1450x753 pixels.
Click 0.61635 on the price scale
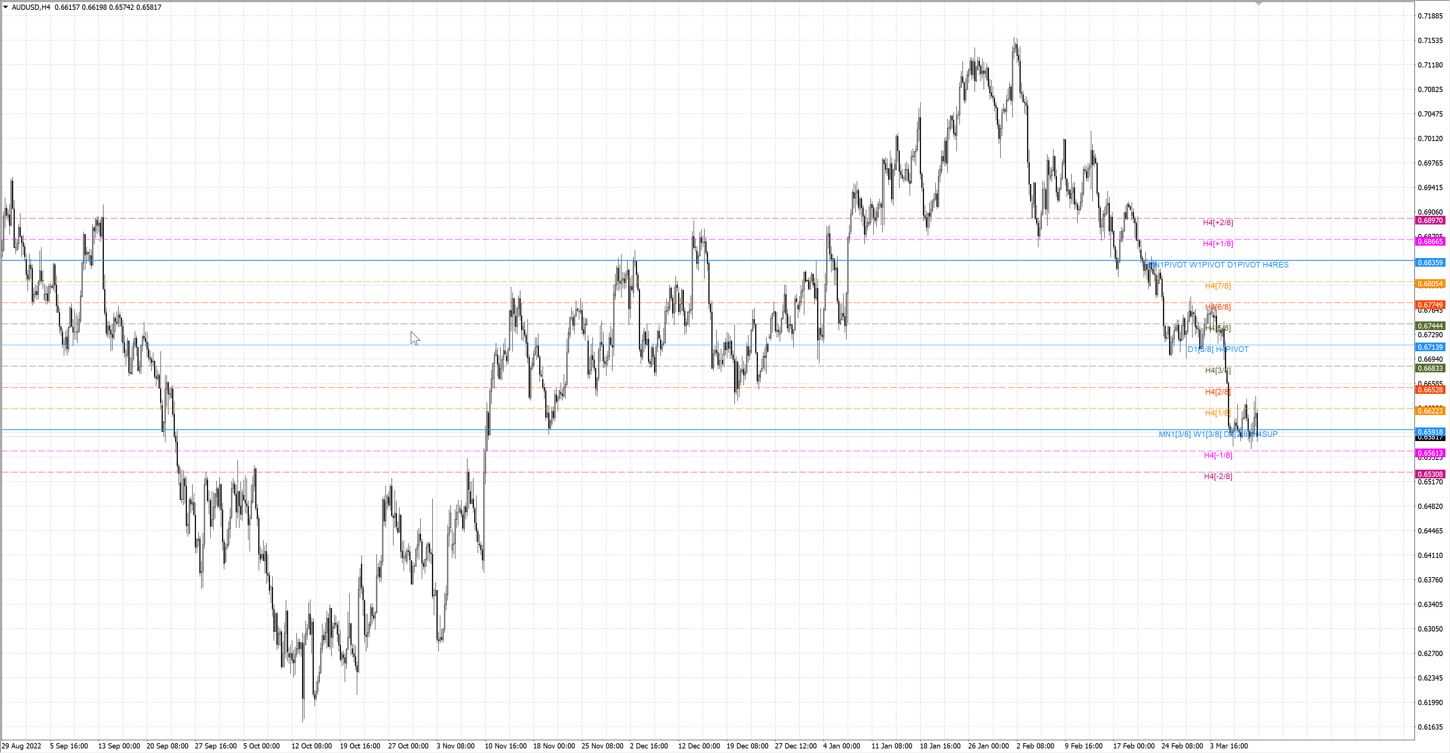click(x=1430, y=727)
